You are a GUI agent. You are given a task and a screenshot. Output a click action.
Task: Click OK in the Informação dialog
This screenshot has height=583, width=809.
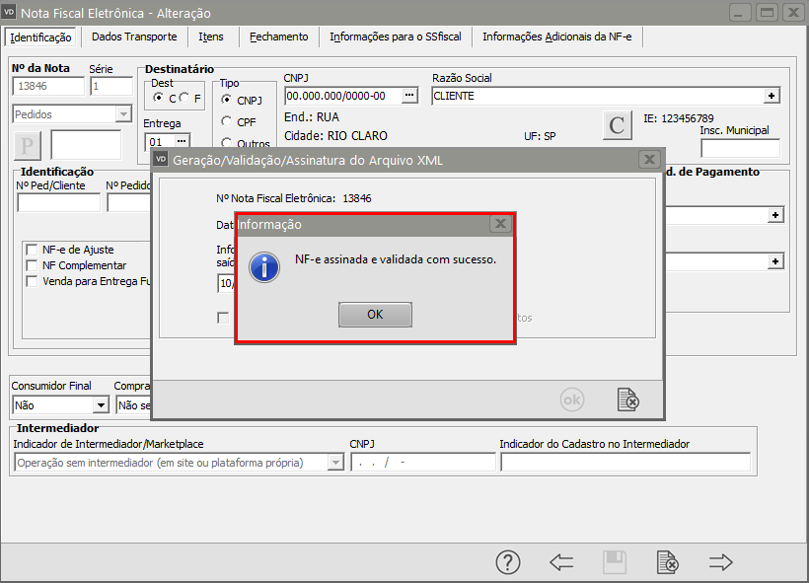tap(375, 315)
